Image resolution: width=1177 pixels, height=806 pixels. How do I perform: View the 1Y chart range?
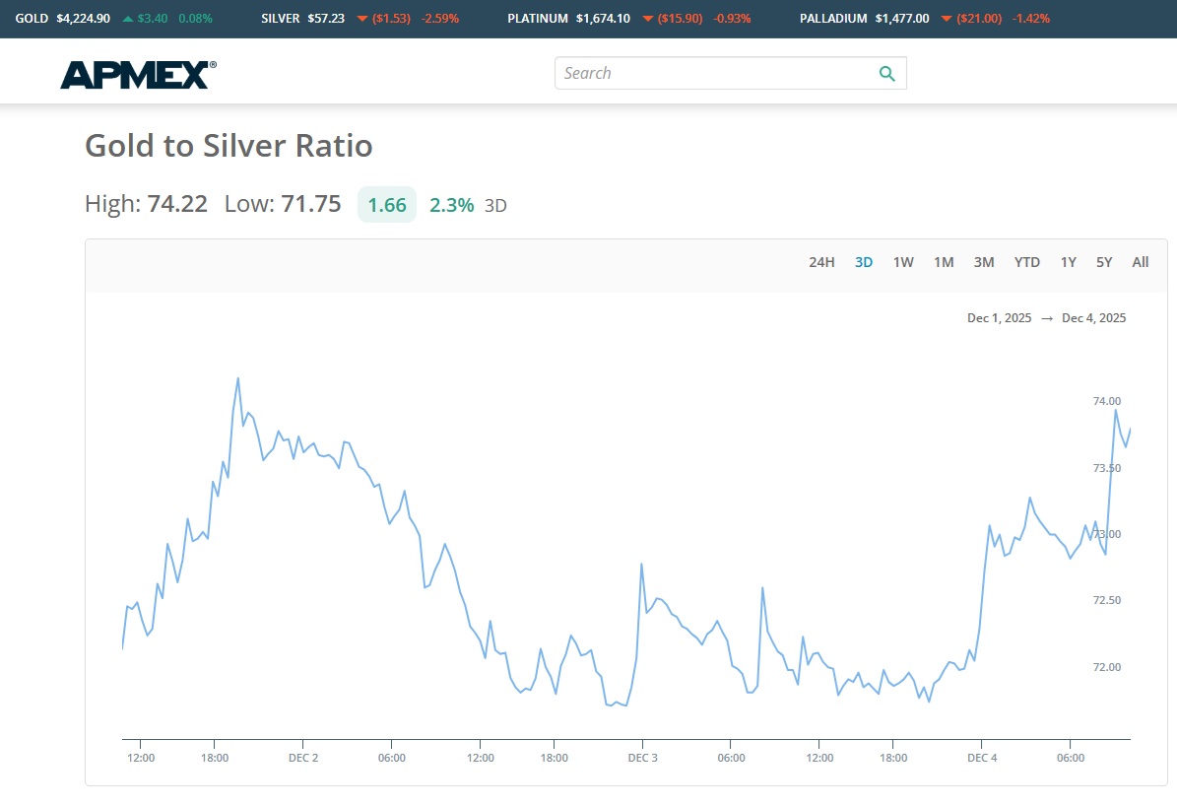(1069, 262)
